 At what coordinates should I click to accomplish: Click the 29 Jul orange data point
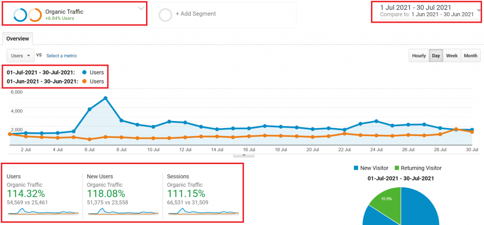[x=456, y=129]
